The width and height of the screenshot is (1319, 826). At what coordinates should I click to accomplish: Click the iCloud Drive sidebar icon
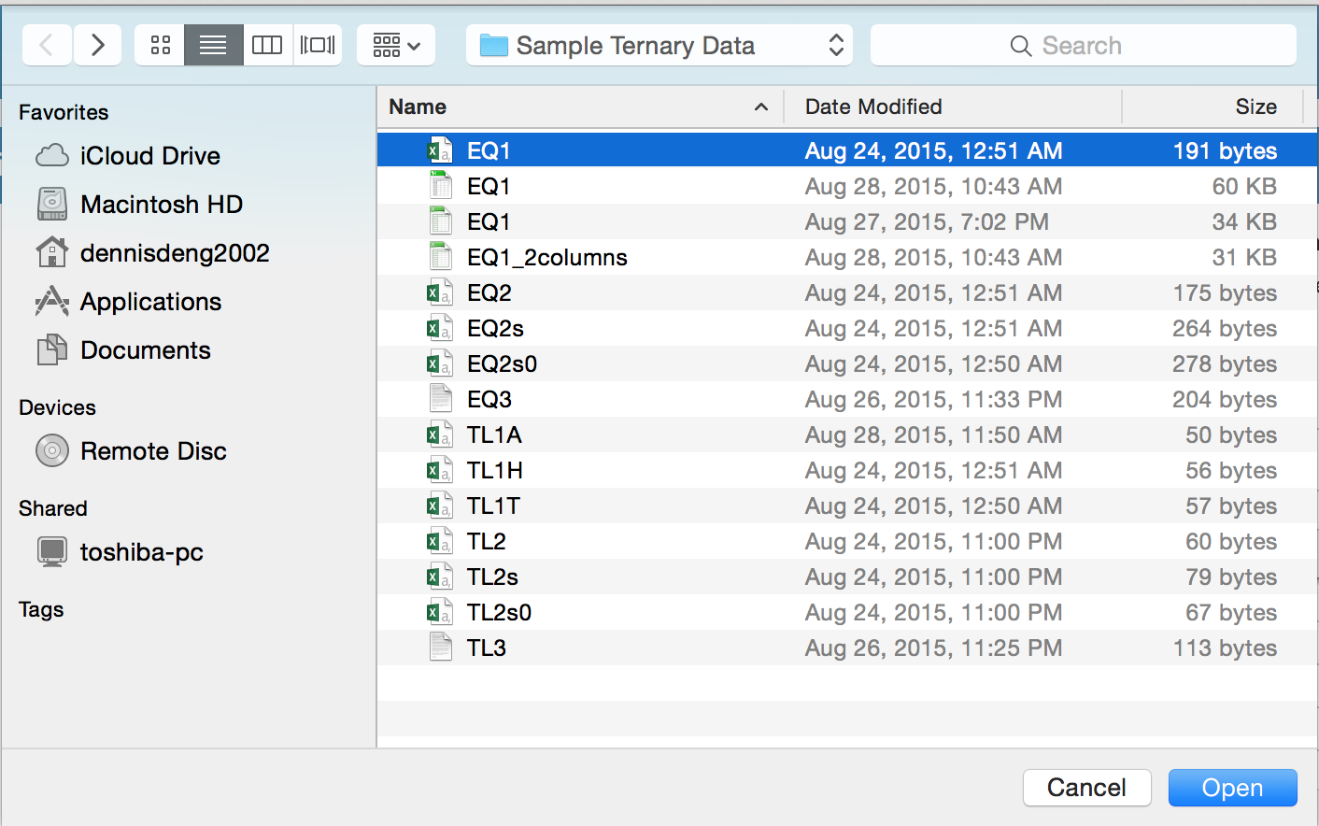53,155
